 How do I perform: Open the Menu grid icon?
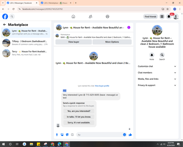(x=162, y=17)
